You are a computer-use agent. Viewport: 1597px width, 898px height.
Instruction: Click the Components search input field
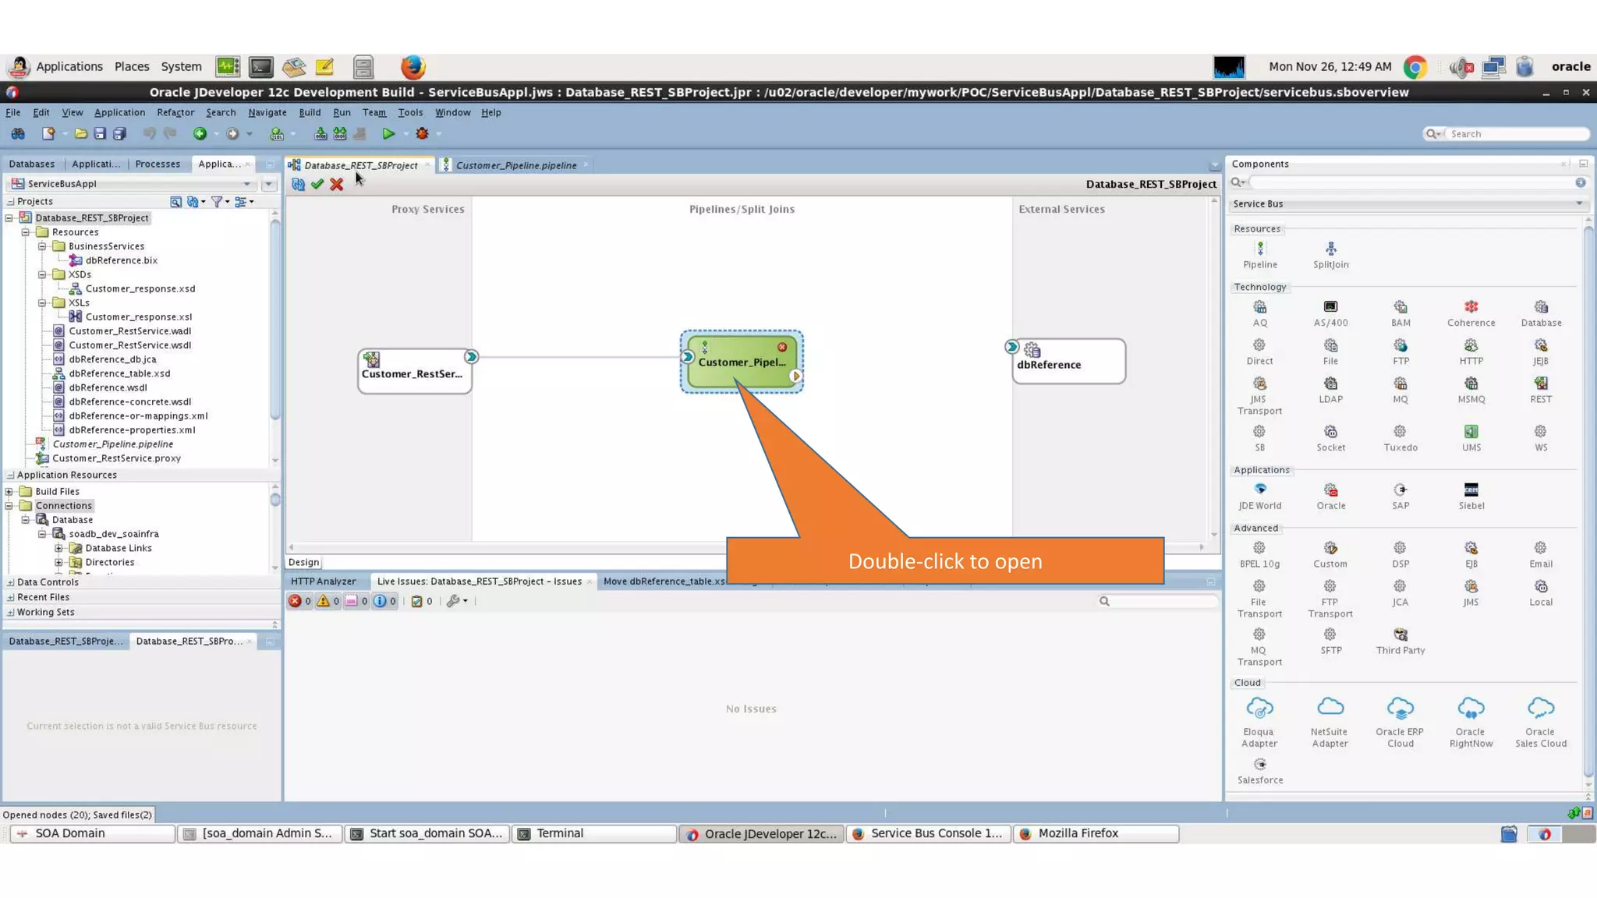(1411, 182)
